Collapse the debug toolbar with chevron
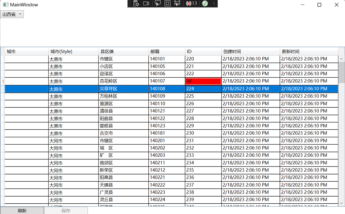 click(x=214, y=4)
